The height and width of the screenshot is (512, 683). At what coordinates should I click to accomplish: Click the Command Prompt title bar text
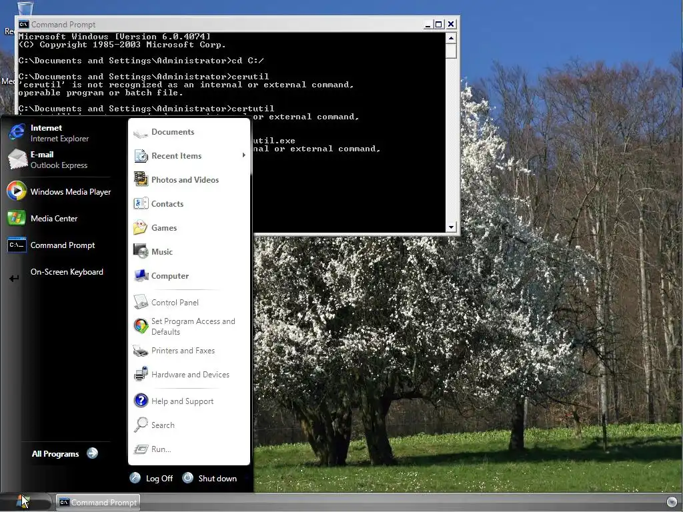pyautogui.click(x=63, y=25)
